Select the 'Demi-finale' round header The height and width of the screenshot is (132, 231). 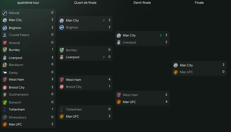click(142, 3)
